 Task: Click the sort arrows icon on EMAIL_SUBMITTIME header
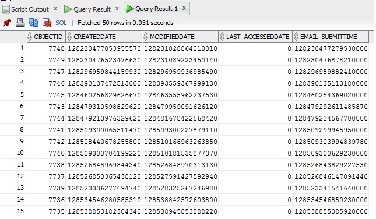[x=296, y=37]
